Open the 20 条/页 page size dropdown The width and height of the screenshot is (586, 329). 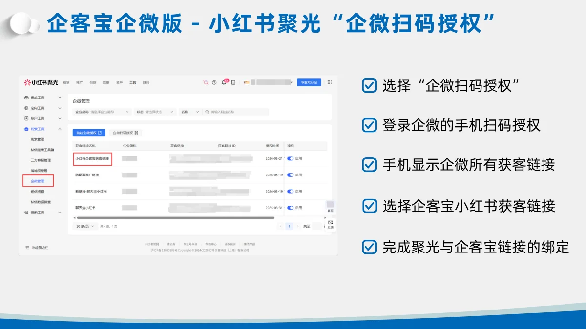85,226
